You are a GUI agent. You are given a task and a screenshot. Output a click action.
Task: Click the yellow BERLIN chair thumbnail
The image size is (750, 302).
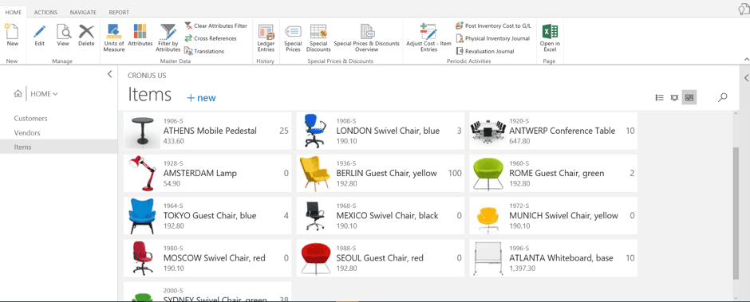pyautogui.click(x=314, y=173)
